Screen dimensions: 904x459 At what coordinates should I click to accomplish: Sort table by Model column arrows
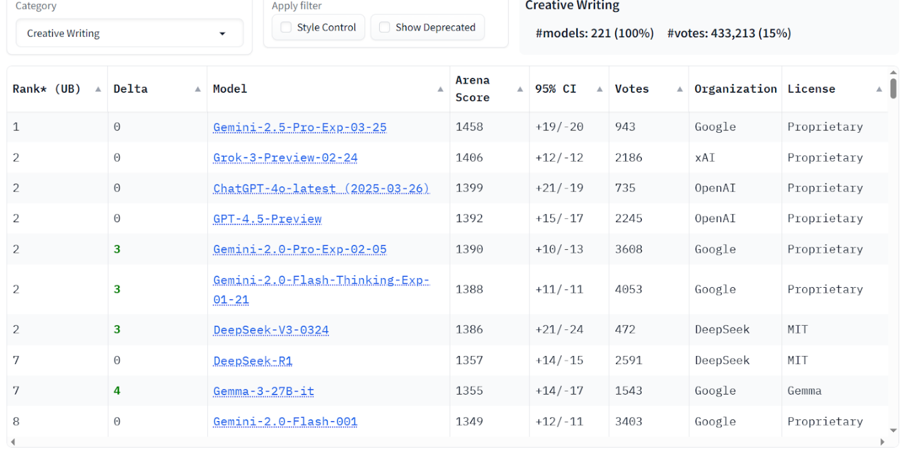[x=440, y=89]
